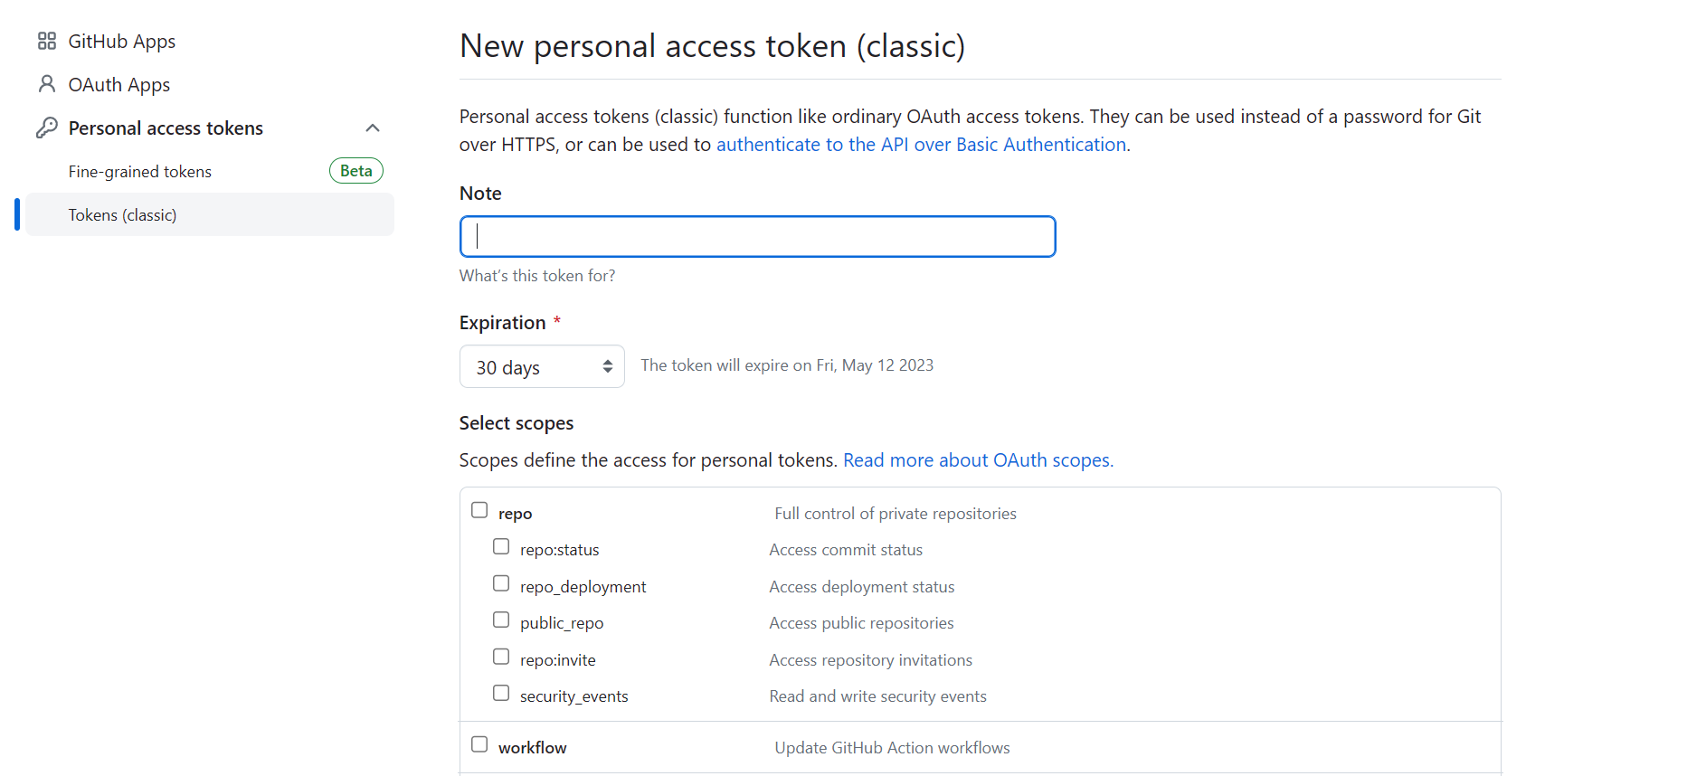The width and height of the screenshot is (1706, 776).
Task: Open the 30 days expiration dropdown
Action: click(x=542, y=366)
